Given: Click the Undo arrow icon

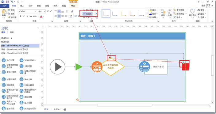Looking at the screenshot, I should [12, 2].
